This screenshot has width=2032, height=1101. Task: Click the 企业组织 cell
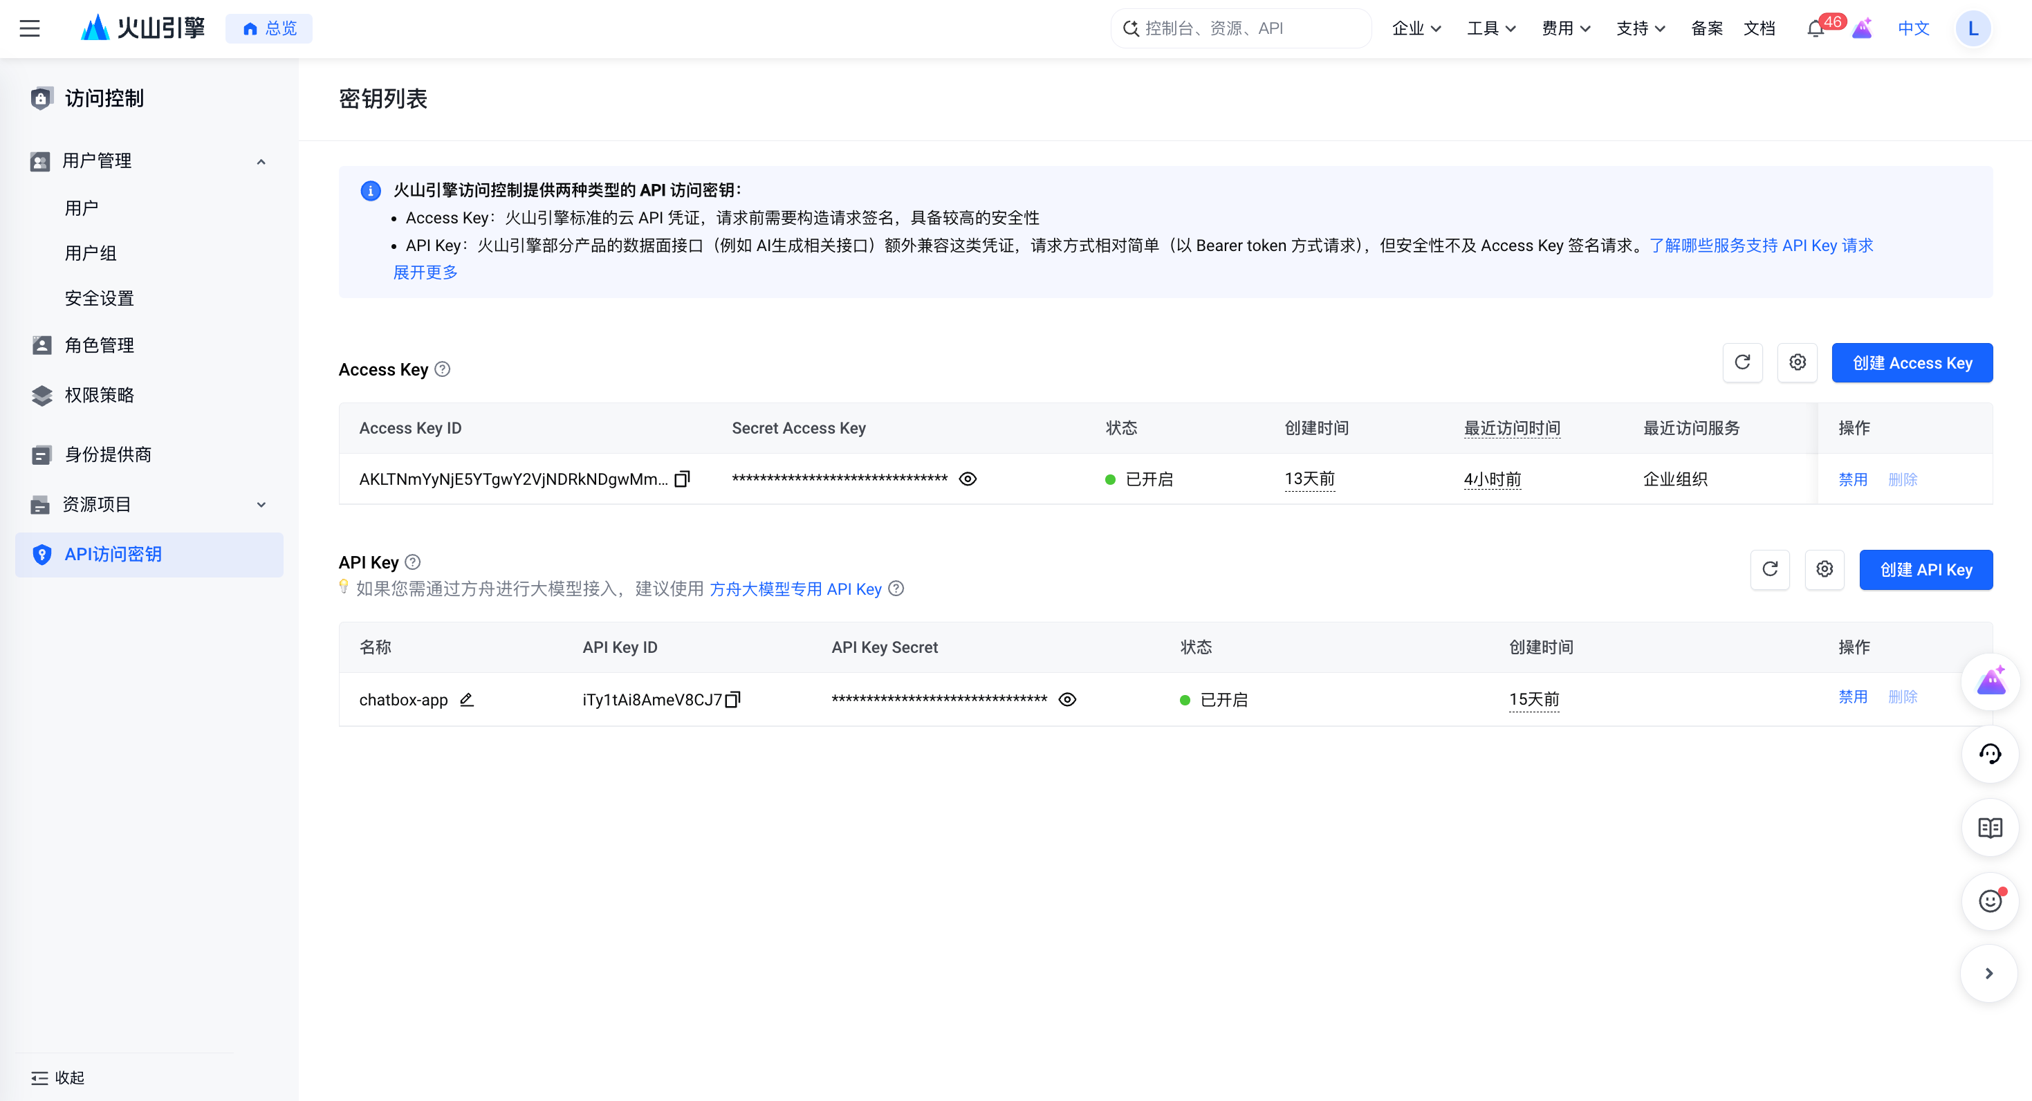coord(1675,479)
